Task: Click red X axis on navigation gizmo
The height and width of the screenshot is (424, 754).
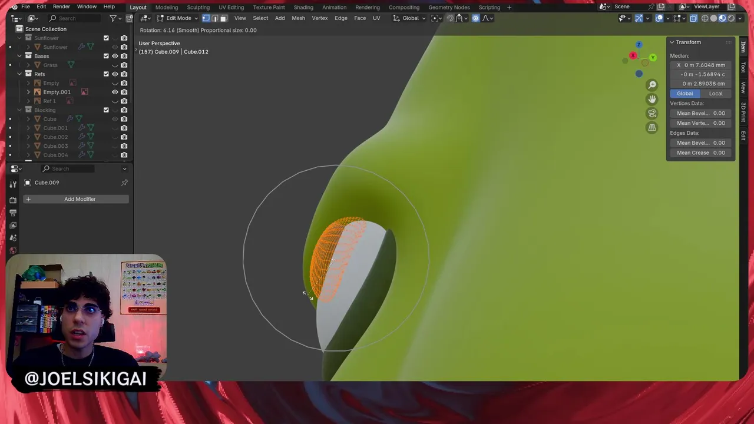Action: (633, 56)
